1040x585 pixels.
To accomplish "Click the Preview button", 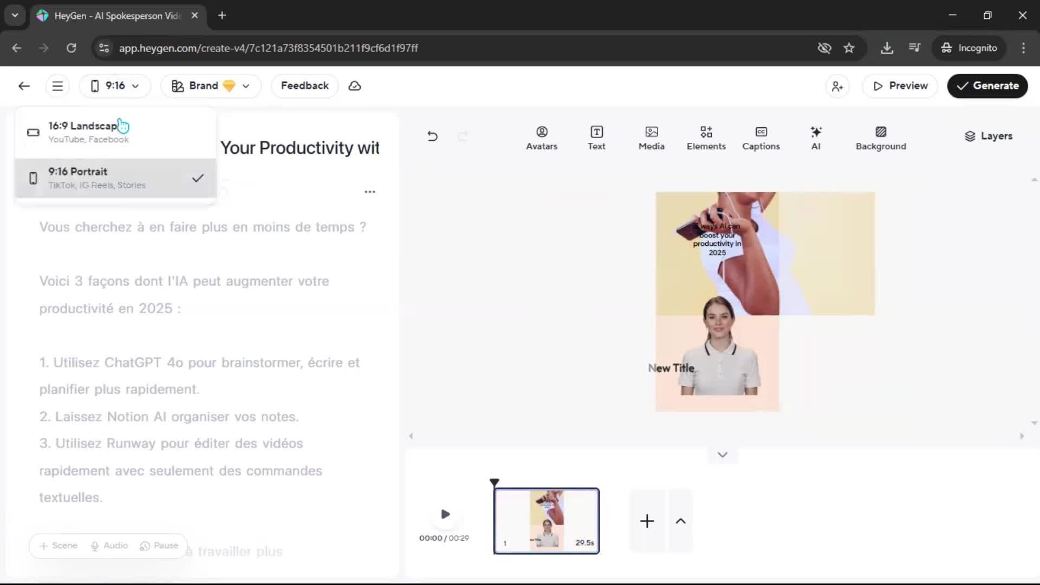I will 900,86.
